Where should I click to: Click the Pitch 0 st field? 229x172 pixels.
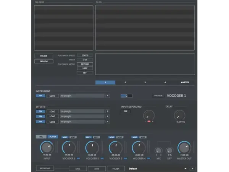[x=85, y=60]
